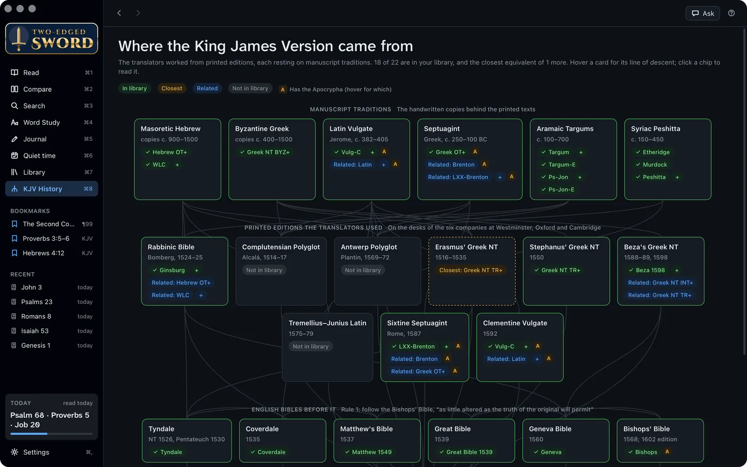Click the plus icon beside Beza 1598

coord(677,271)
